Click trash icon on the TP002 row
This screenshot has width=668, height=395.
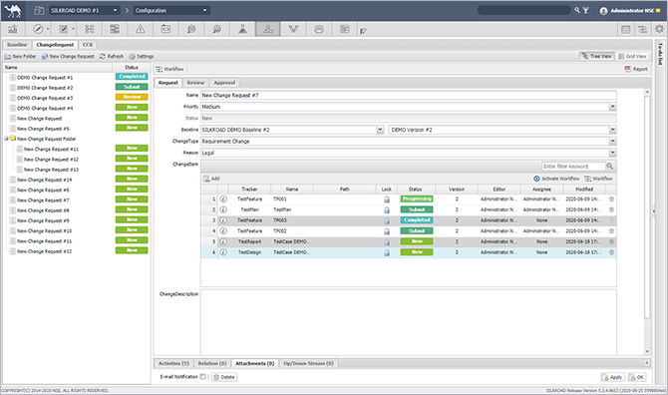(x=611, y=231)
